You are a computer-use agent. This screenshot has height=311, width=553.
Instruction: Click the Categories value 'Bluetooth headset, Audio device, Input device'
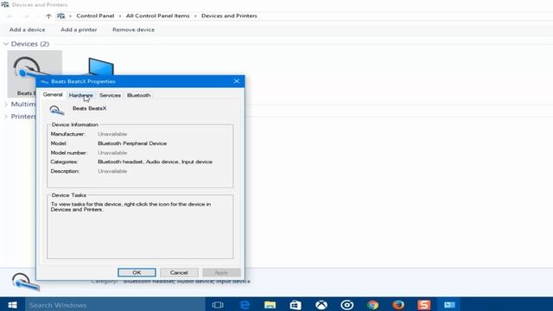click(x=156, y=162)
